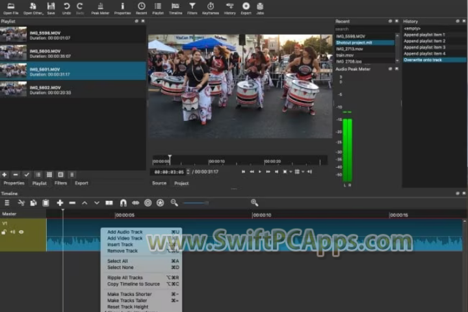Choose Add Audio Track from context menu

(x=142, y=232)
